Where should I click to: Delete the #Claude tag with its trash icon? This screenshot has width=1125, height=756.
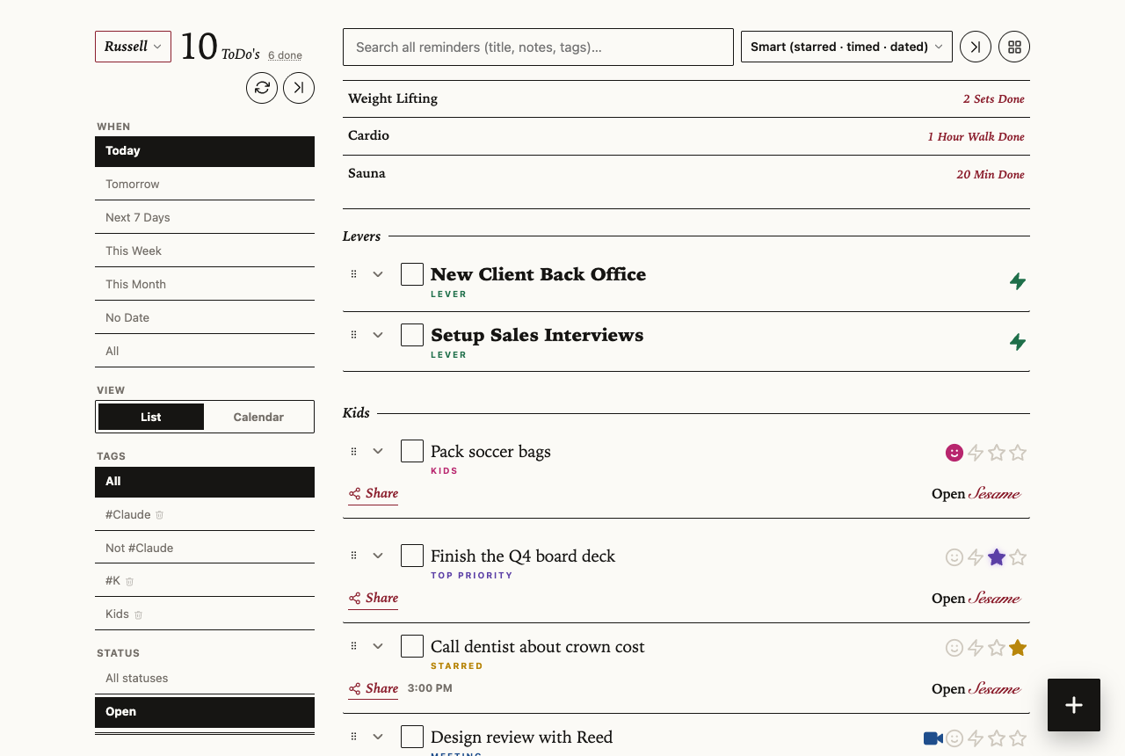[160, 515]
